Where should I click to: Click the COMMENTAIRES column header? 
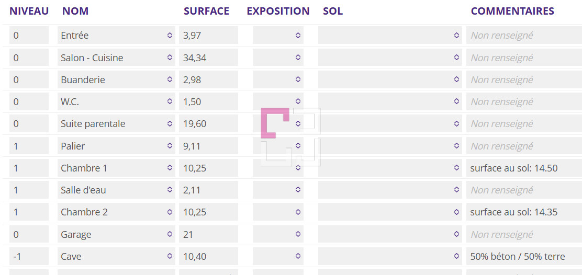coord(512,11)
